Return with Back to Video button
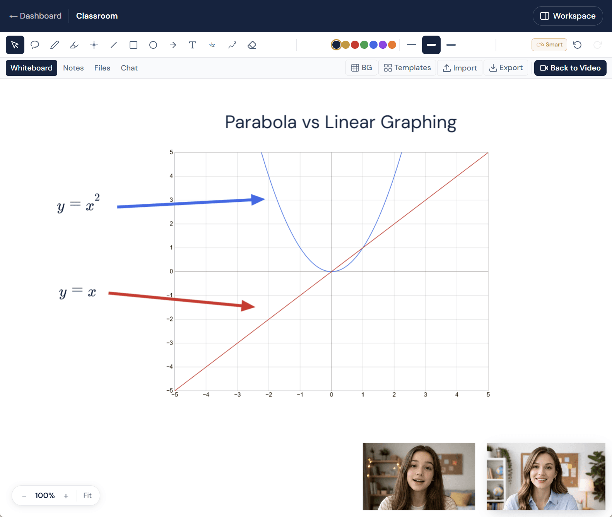The height and width of the screenshot is (517, 612). 570,68
